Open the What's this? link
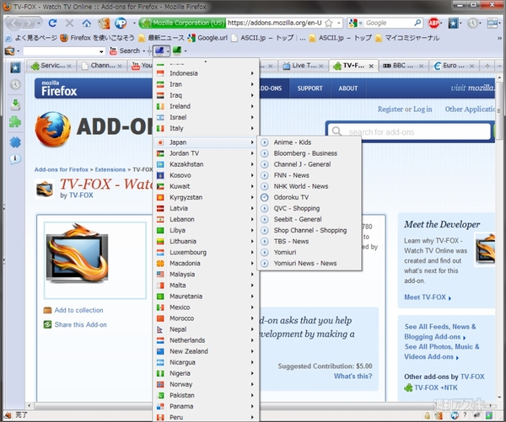506x422 pixels. [353, 377]
